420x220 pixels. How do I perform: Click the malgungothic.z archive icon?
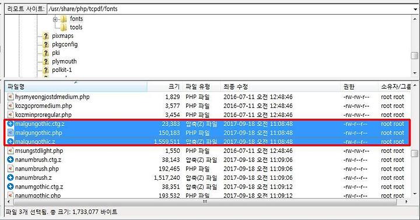pyautogui.click(x=10, y=141)
